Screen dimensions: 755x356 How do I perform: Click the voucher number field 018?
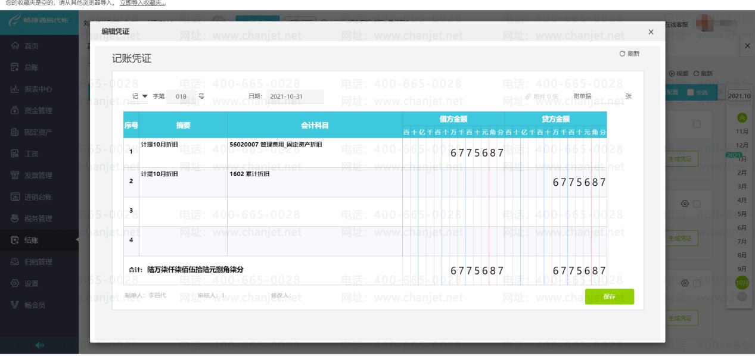click(180, 96)
